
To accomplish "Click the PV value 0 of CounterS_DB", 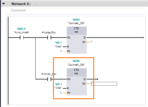I will pos(61,93).
